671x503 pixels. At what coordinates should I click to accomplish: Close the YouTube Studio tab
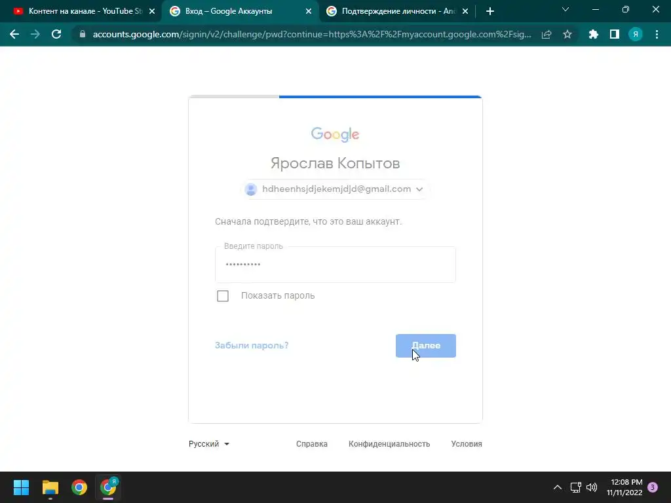[x=152, y=11]
